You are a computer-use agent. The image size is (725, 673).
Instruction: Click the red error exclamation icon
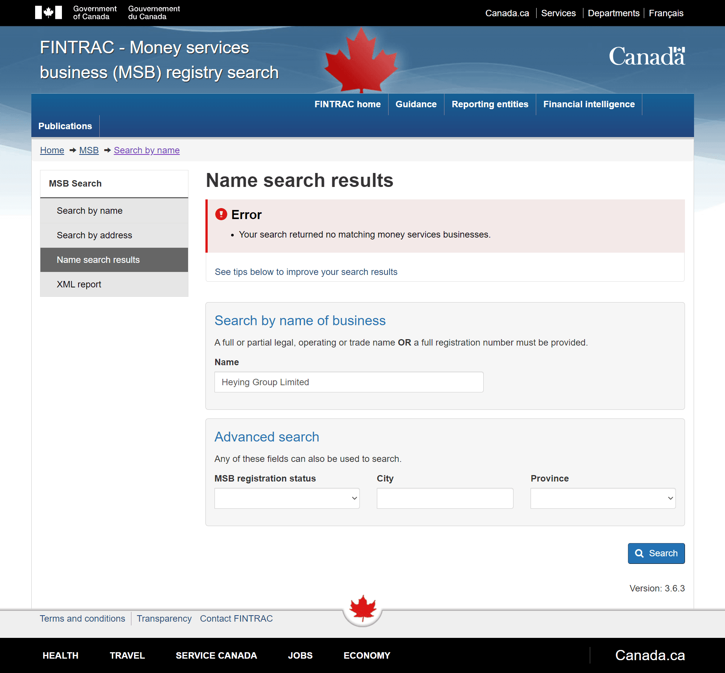point(221,215)
